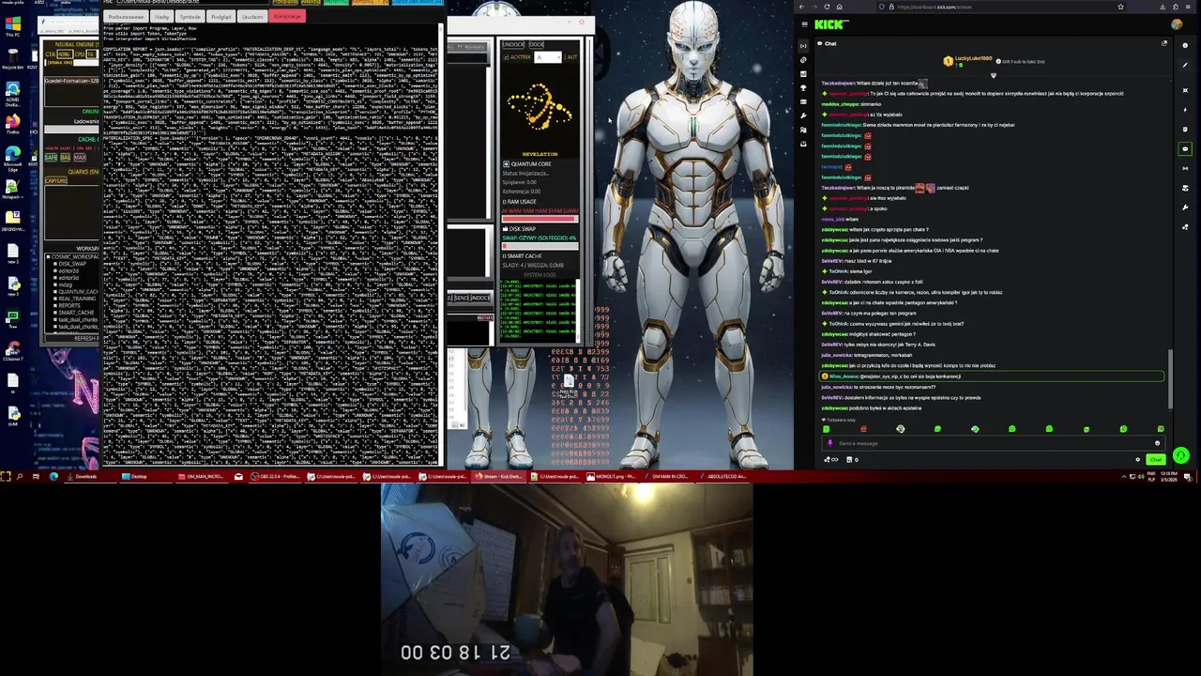Switch to the Hasły tab
This screenshot has width=1201, height=676.
(161, 17)
